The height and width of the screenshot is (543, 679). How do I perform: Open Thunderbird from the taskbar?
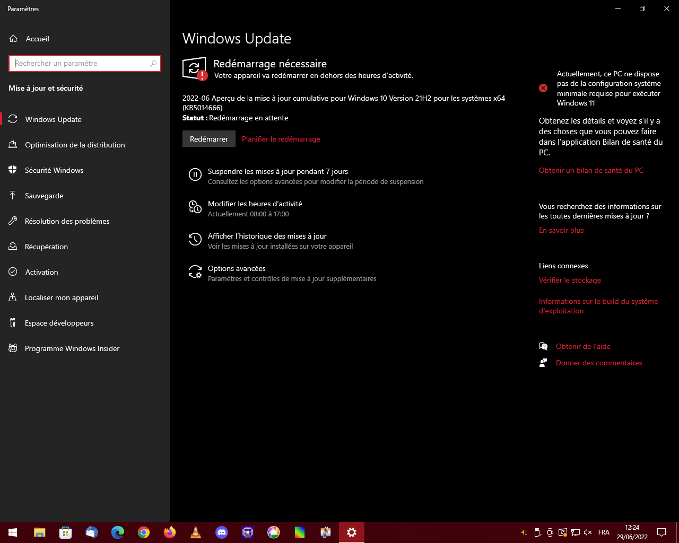(91, 532)
